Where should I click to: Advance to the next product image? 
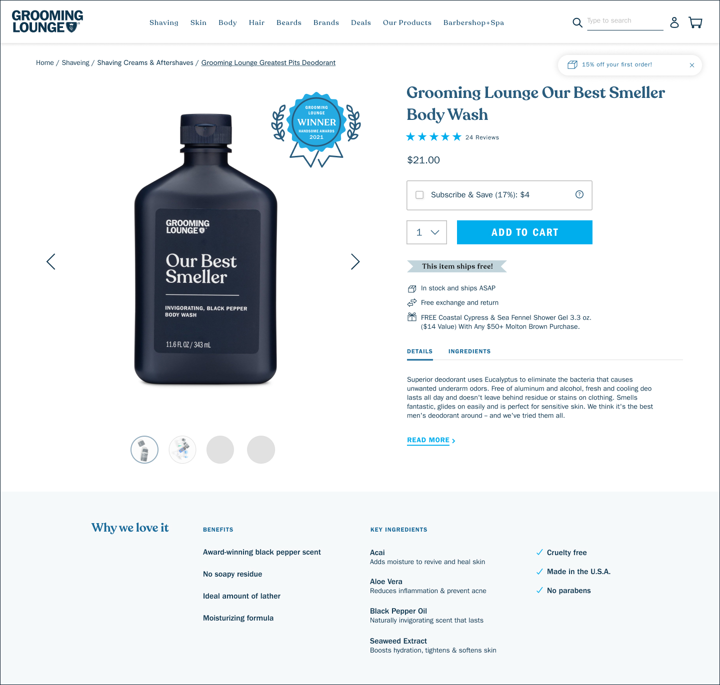pyautogui.click(x=355, y=261)
